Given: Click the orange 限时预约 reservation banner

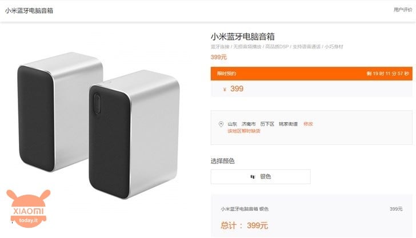Looking at the screenshot, I should tap(311, 74).
